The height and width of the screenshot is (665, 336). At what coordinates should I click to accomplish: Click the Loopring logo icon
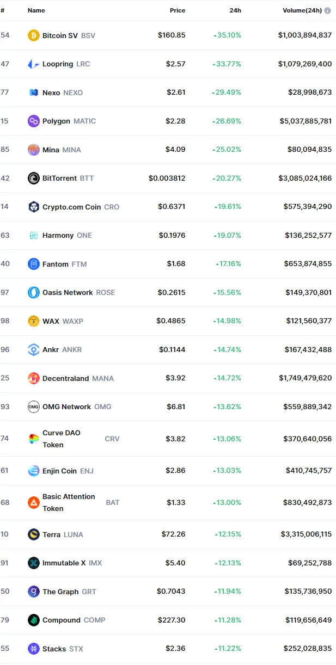click(x=34, y=64)
